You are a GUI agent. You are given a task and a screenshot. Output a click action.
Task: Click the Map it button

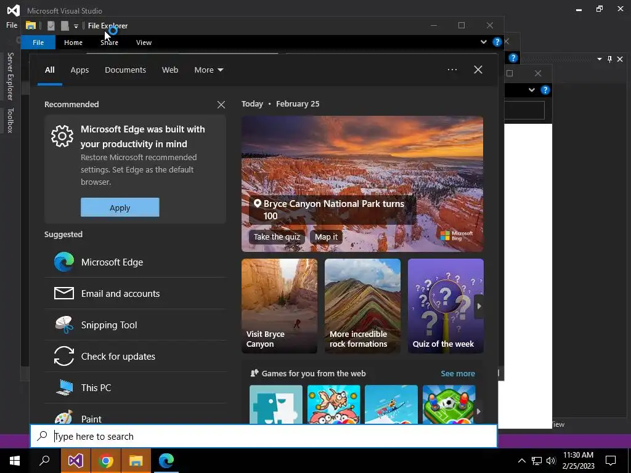pos(326,236)
